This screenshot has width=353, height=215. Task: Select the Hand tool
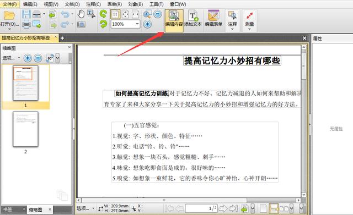click(81, 14)
